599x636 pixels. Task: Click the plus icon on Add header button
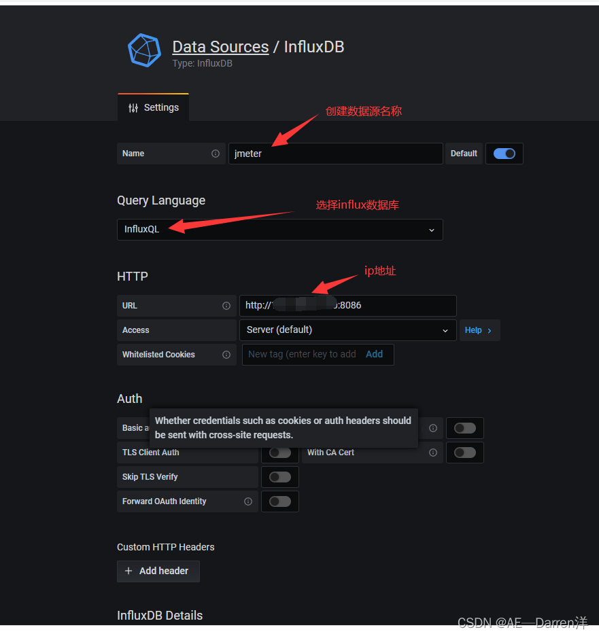tap(127, 571)
